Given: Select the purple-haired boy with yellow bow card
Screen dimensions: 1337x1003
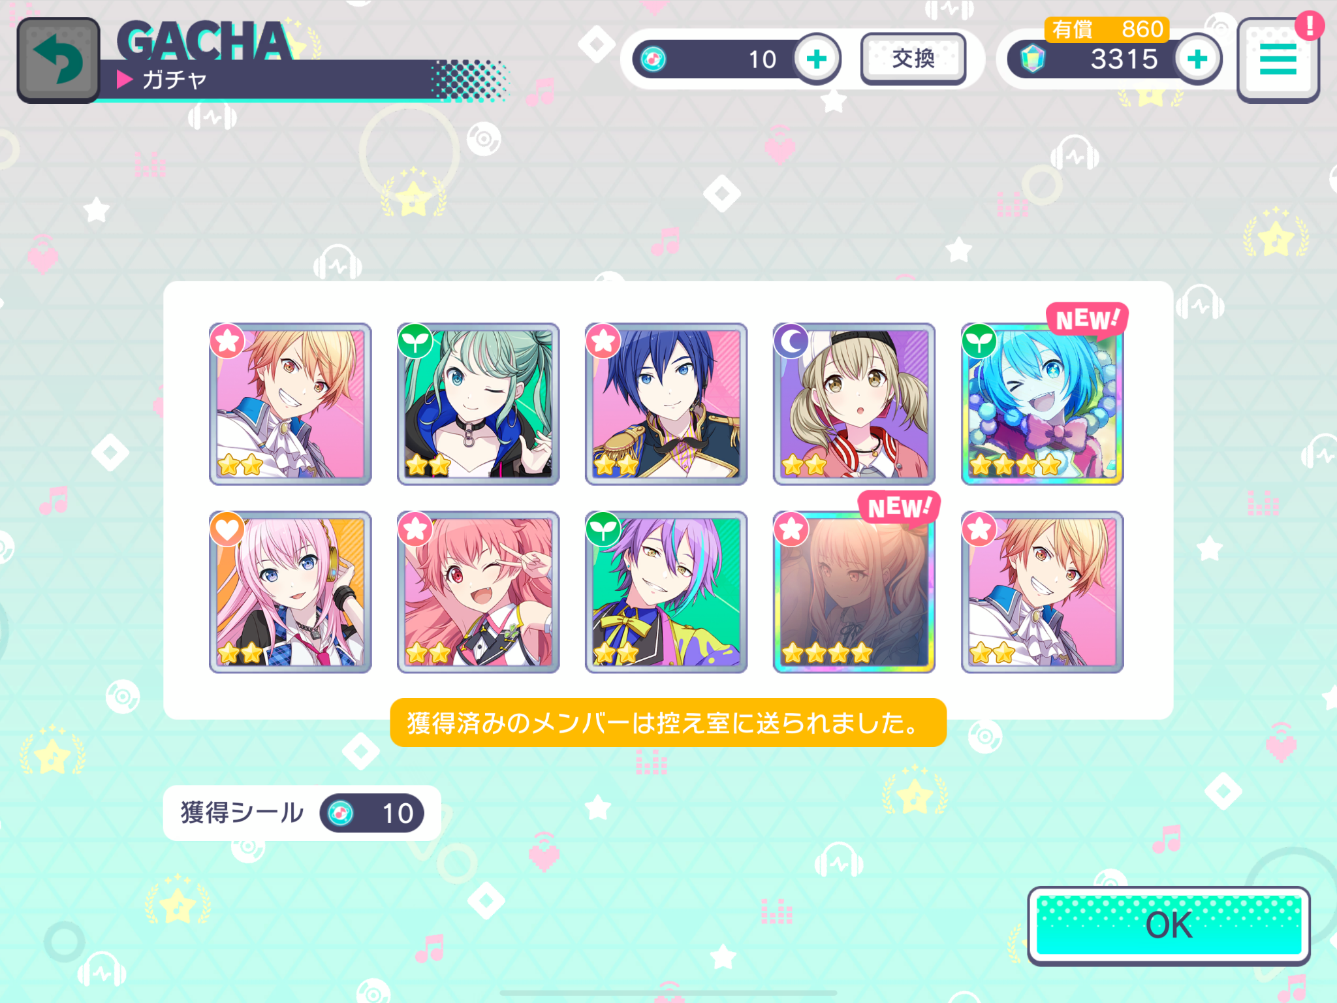Looking at the screenshot, I should (x=666, y=592).
